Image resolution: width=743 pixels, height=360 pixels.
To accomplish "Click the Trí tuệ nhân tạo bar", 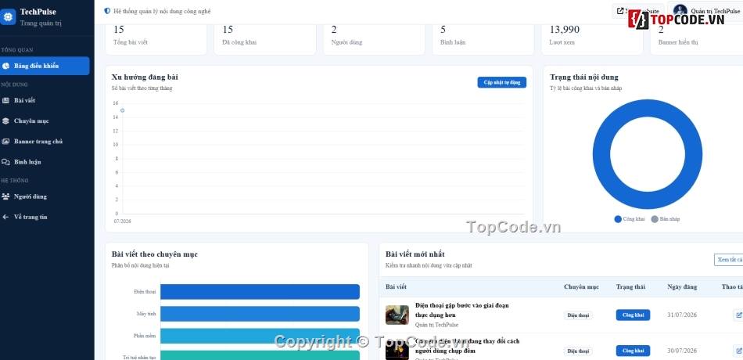I will click(260, 355).
